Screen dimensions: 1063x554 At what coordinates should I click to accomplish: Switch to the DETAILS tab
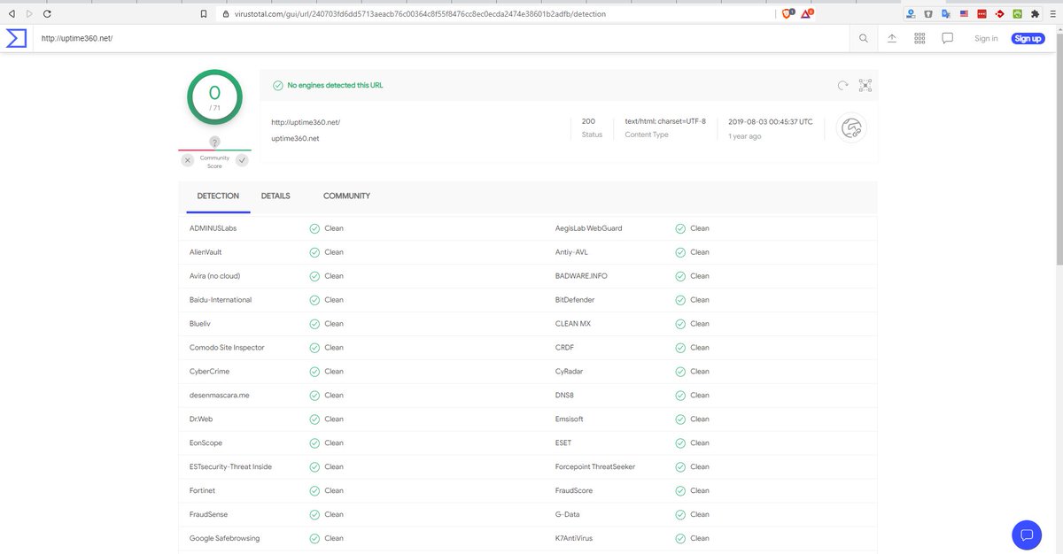pyautogui.click(x=275, y=196)
